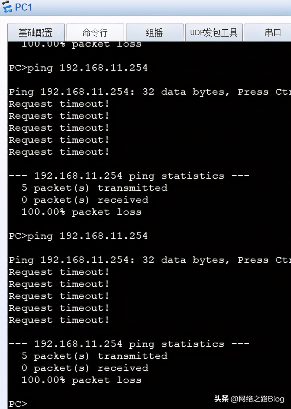Click the second "PC>ping 192.168.11.254" command line
Image resolution: width=291 pixels, height=409 pixels.
click(x=78, y=236)
